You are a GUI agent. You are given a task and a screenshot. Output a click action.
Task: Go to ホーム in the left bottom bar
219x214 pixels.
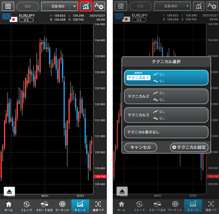point(9,206)
